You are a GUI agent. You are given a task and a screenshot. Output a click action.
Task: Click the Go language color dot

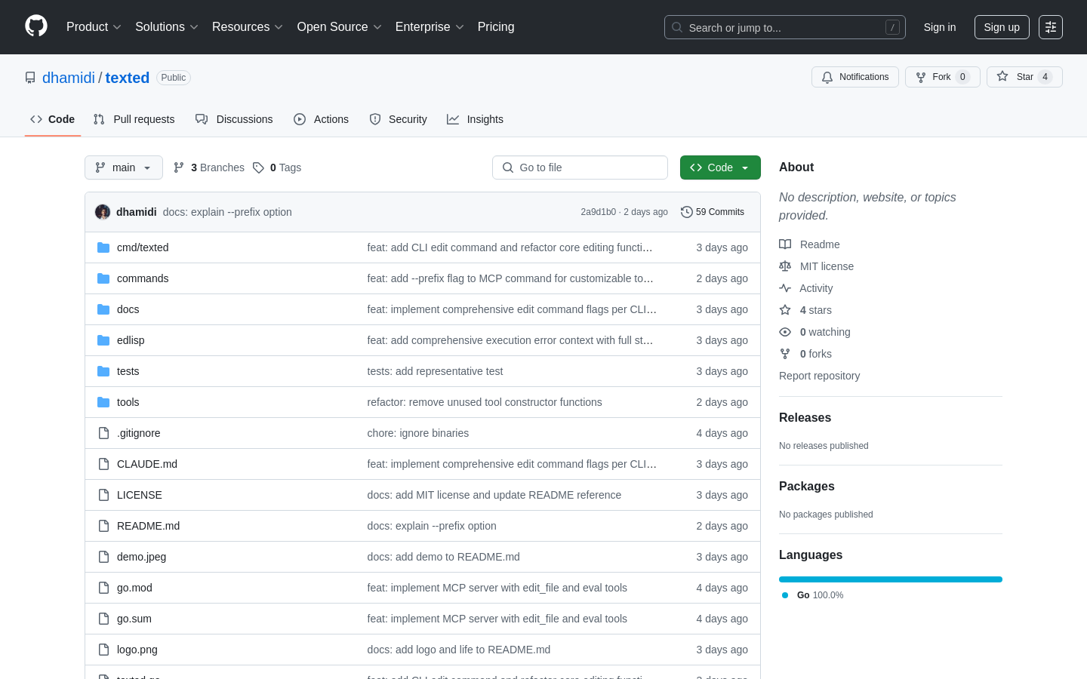pyautogui.click(x=785, y=595)
